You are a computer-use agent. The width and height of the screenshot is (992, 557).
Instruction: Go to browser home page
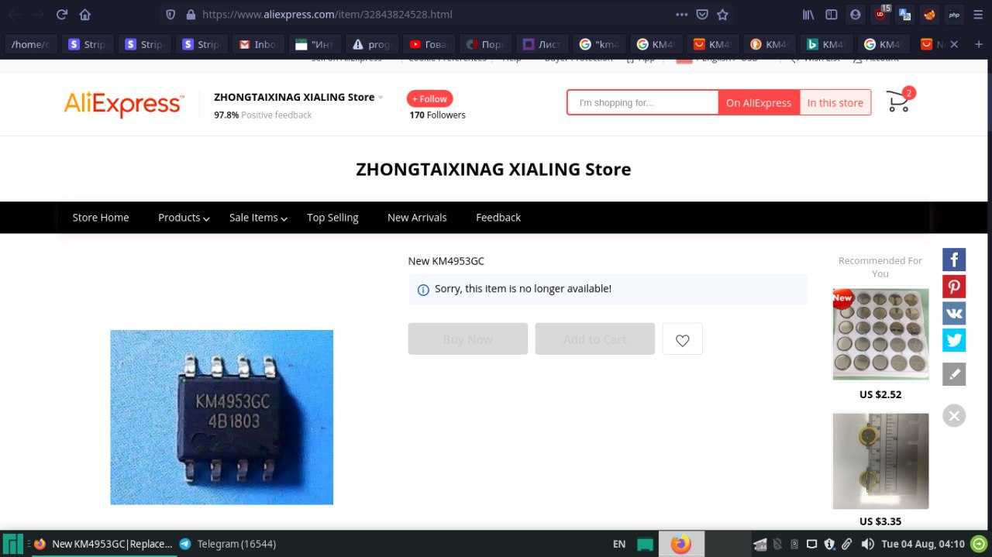click(x=85, y=14)
